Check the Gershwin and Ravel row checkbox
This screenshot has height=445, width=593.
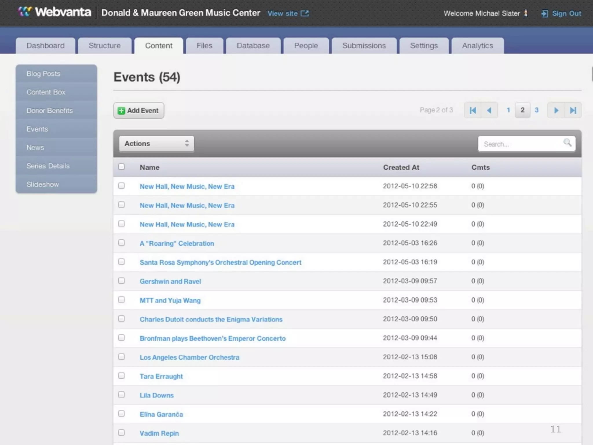121,281
